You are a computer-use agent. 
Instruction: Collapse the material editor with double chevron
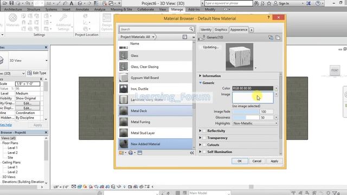click(192, 153)
